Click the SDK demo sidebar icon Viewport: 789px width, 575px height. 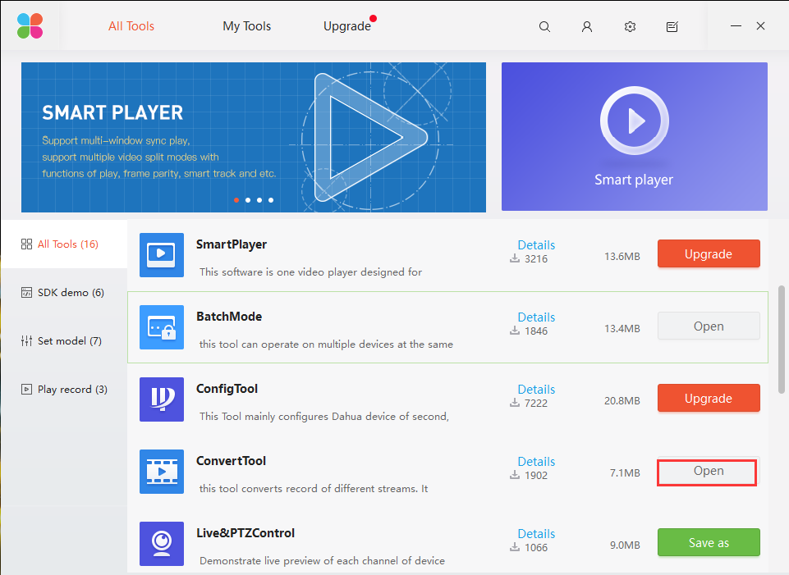point(26,293)
